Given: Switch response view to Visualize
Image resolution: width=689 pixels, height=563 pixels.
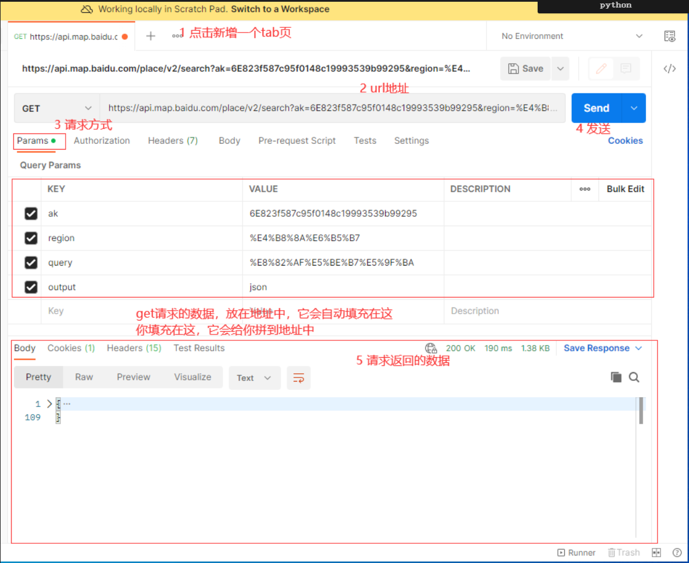Looking at the screenshot, I should pos(193,377).
